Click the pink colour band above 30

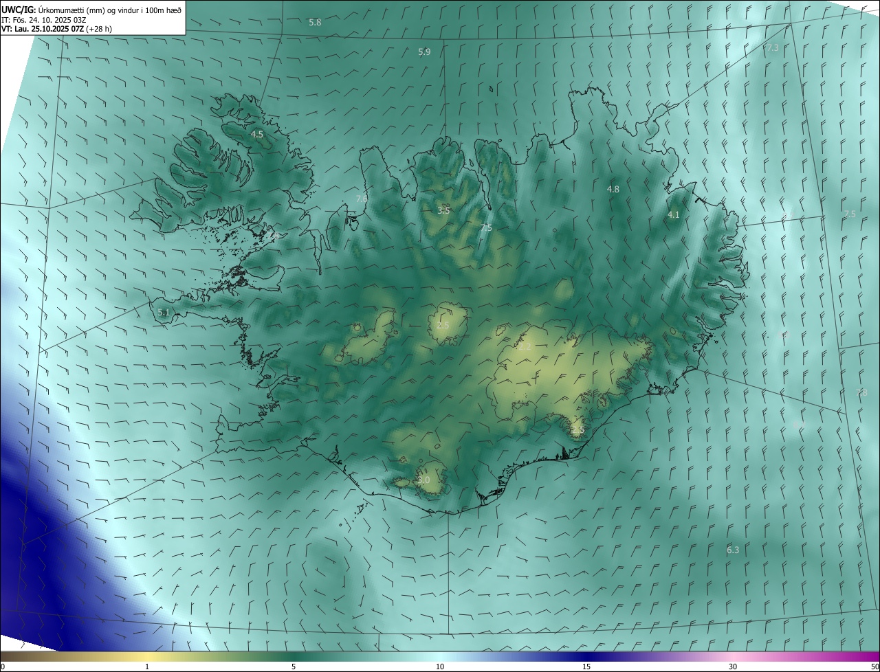coord(733,657)
